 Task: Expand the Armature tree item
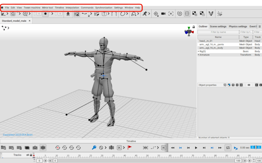(198, 55)
